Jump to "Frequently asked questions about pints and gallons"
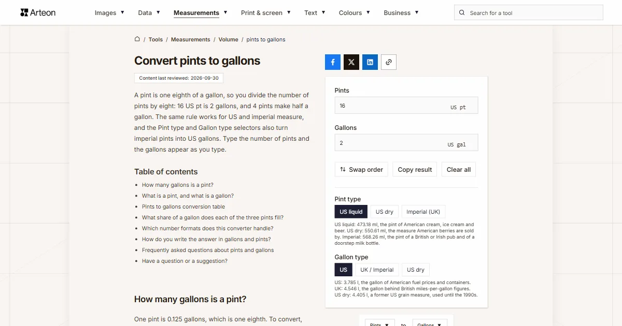Screen dimensions: 622x326 pos(208,250)
